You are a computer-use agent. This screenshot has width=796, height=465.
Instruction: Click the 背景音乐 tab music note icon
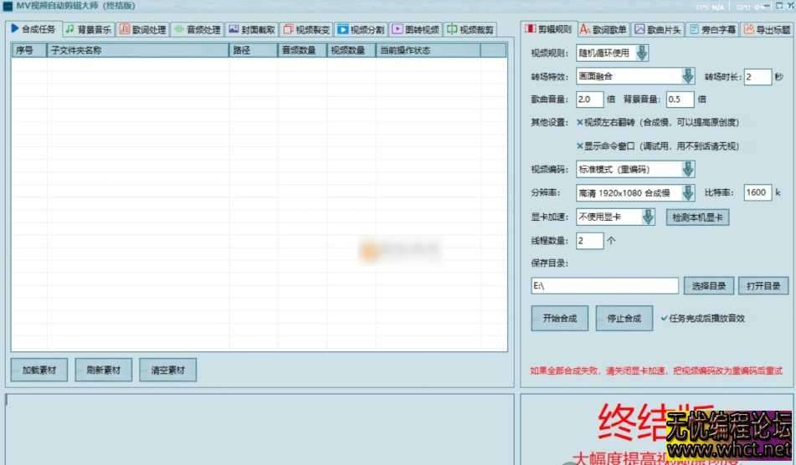69,29
